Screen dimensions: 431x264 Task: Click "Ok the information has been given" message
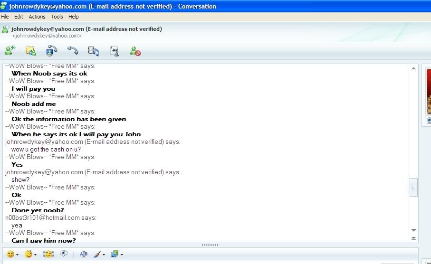tap(69, 119)
